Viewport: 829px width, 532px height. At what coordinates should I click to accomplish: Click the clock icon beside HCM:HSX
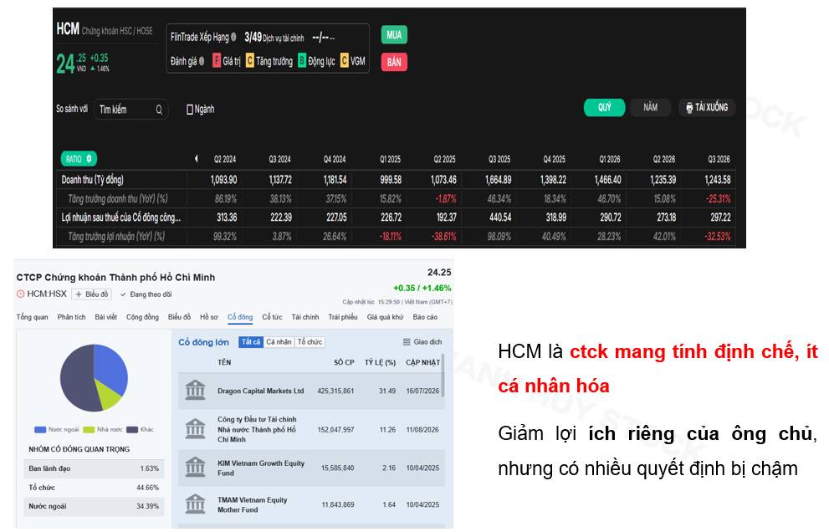click(21, 294)
